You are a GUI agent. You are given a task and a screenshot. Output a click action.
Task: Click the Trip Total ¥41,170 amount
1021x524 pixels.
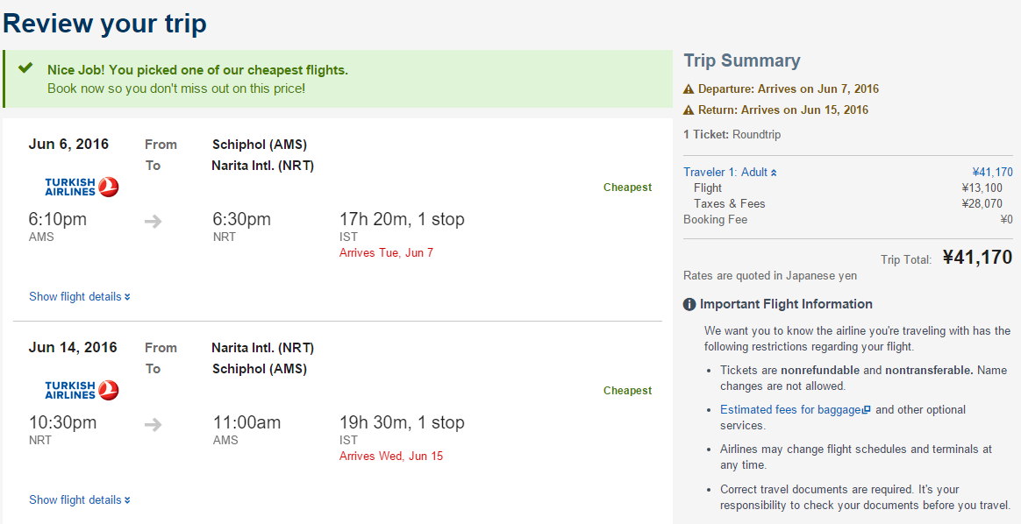(x=977, y=258)
